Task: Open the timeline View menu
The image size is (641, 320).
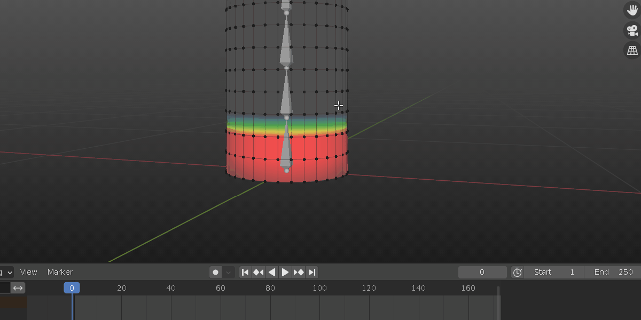Action: [29, 272]
